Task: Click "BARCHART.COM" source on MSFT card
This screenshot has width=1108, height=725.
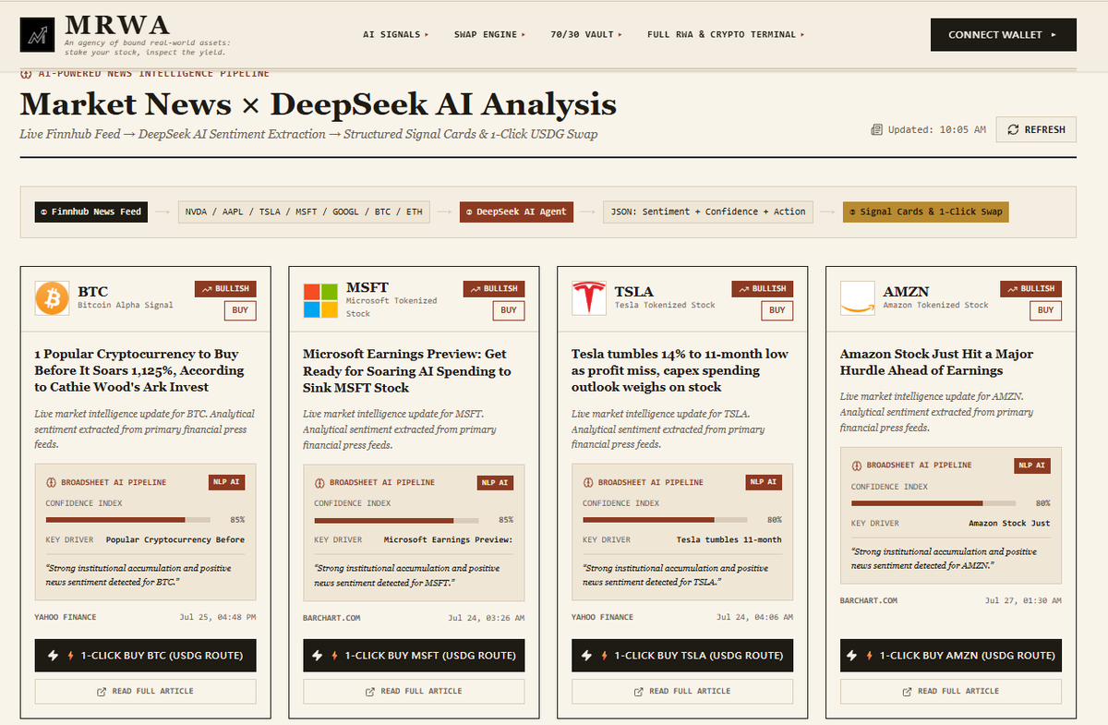Action: pyautogui.click(x=331, y=617)
